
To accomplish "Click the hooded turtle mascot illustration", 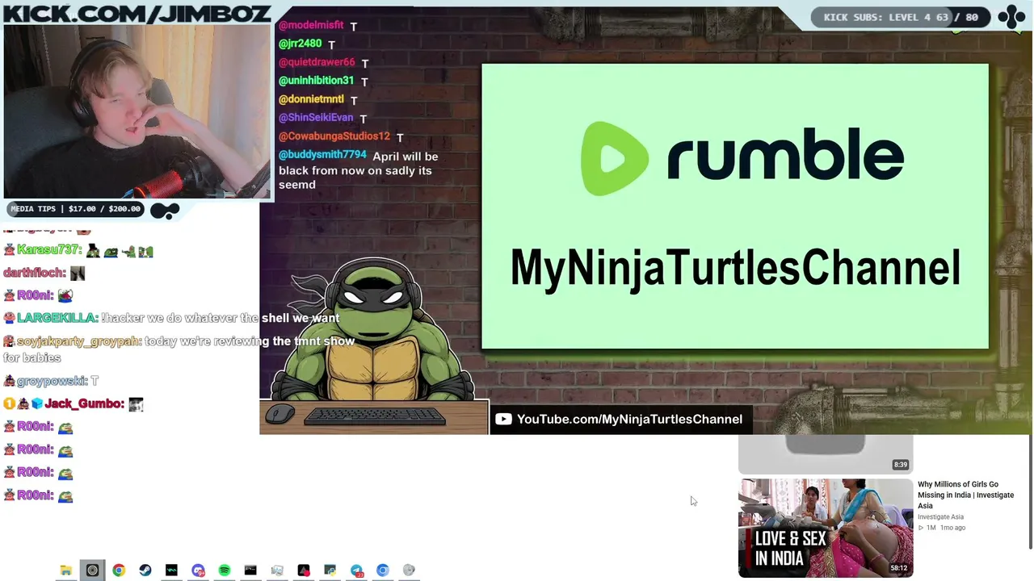I will click(373, 331).
